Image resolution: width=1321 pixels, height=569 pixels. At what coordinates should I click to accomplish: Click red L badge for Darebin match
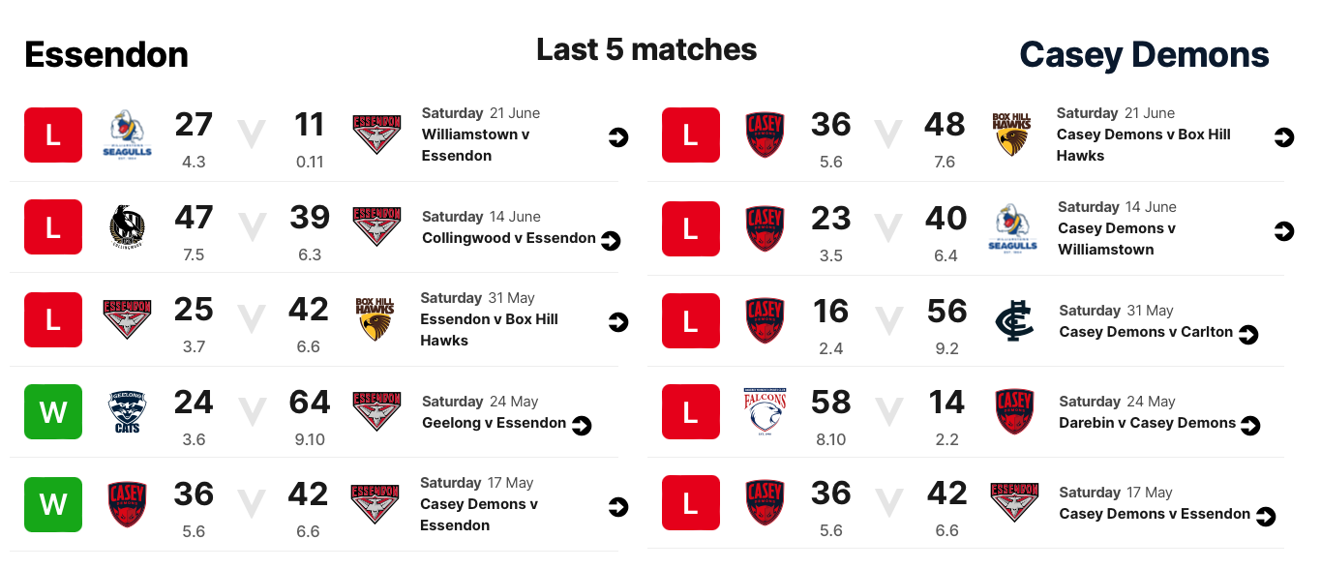coord(690,413)
